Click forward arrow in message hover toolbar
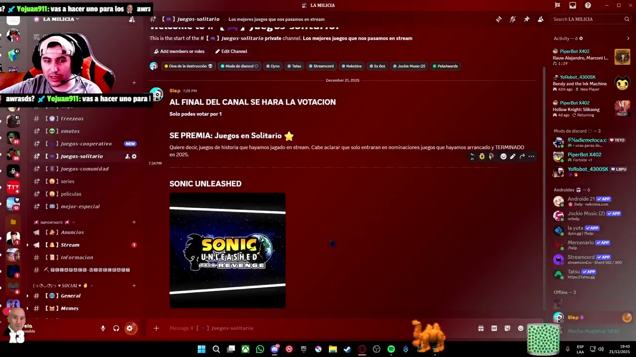 point(522,156)
